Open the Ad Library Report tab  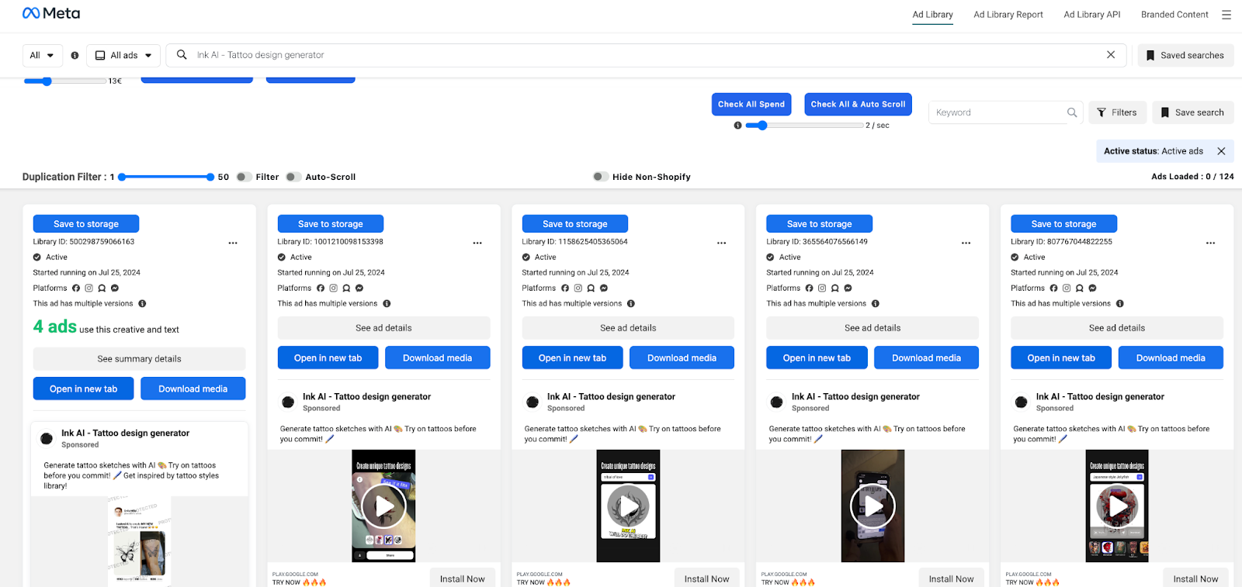[1008, 15]
